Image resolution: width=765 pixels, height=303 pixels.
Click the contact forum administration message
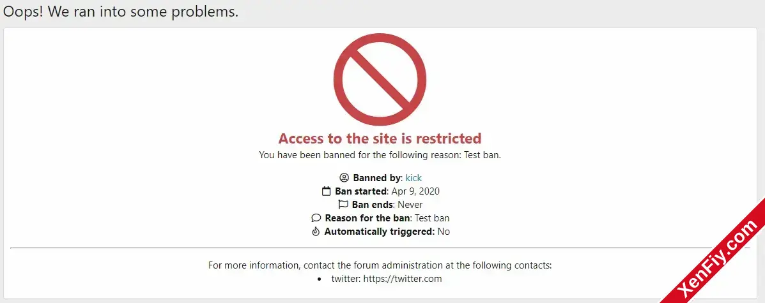380,265
